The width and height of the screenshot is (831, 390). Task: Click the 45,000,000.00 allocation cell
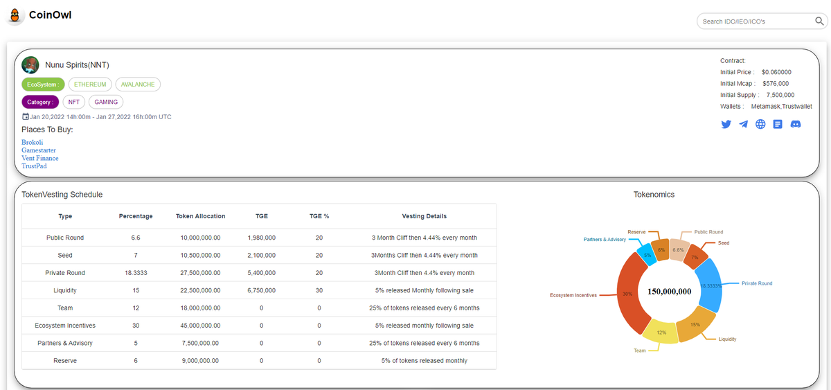tap(200, 326)
